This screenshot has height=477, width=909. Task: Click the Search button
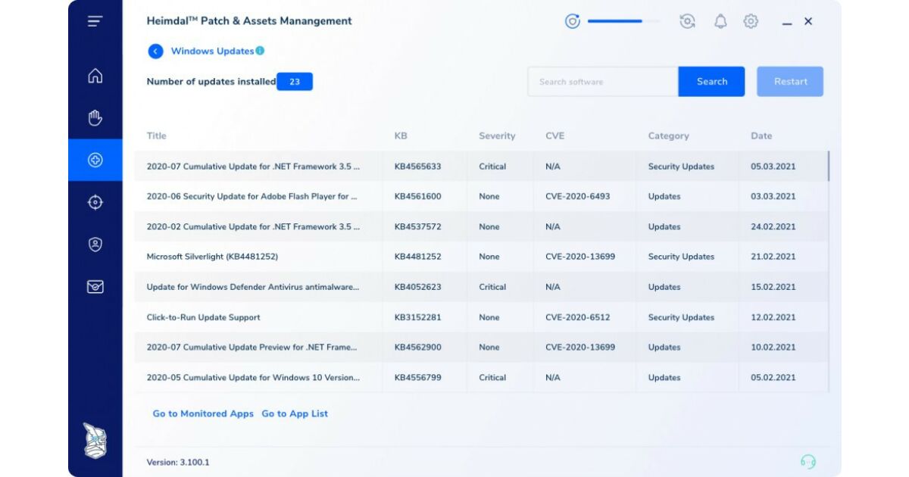711,82
